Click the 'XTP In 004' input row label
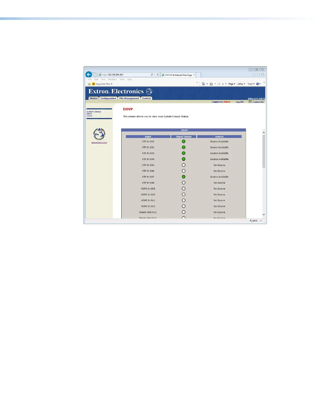The width and height of the screenshot is (316, 410). (148, 159)
